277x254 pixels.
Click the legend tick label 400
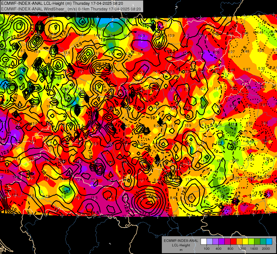(218, 249)
